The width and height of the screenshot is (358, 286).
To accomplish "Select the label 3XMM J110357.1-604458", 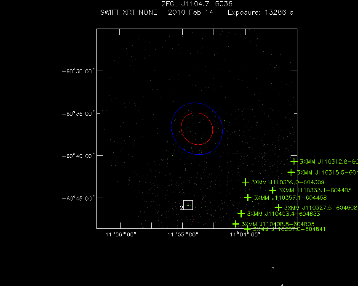I will [290, 198].
